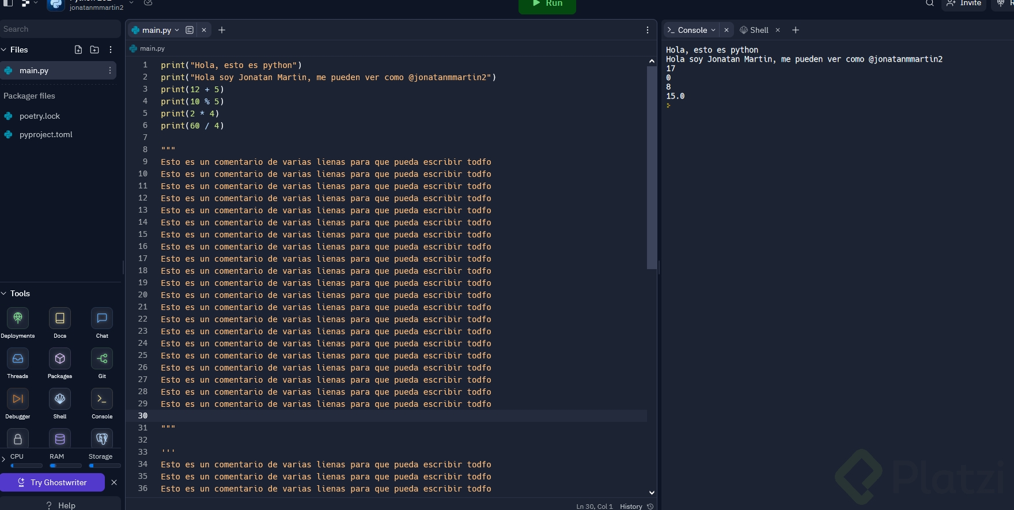Open the Database cylinder tool
This screenshot has width=1014, height=510.
pos(60,438)
